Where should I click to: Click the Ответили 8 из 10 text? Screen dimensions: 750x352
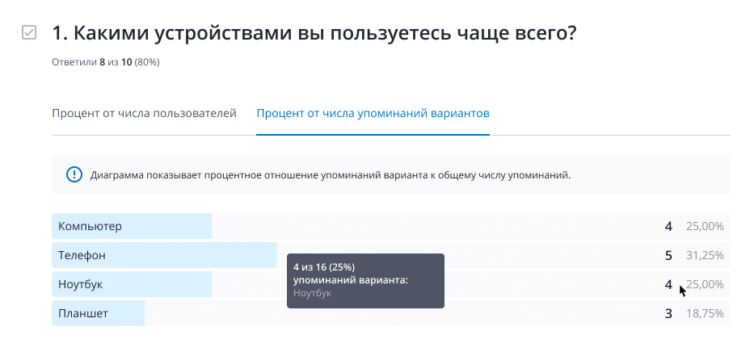106,62
